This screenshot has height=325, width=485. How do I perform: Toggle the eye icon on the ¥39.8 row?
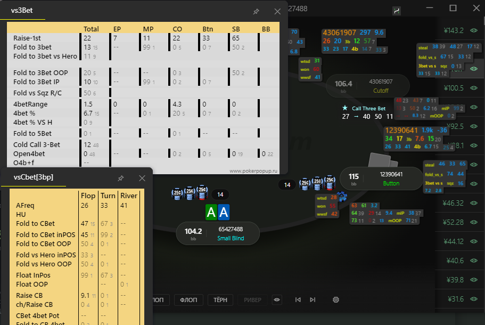(474, 280)
